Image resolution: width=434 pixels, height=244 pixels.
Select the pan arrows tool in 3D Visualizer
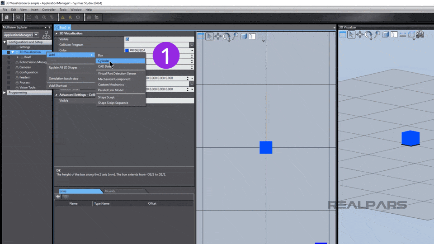click(360, 35)
